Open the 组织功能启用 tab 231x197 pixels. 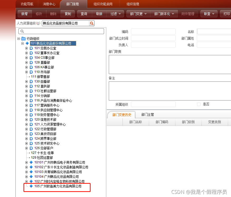(103, 4)
